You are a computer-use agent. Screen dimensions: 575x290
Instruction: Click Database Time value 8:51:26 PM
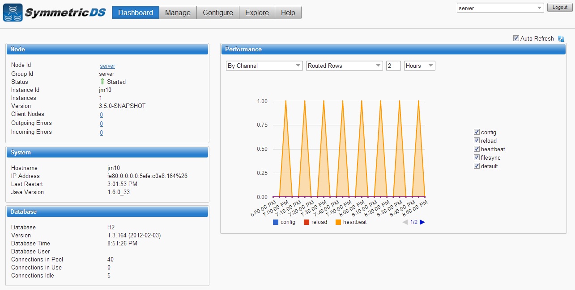[x=122, y=244]
